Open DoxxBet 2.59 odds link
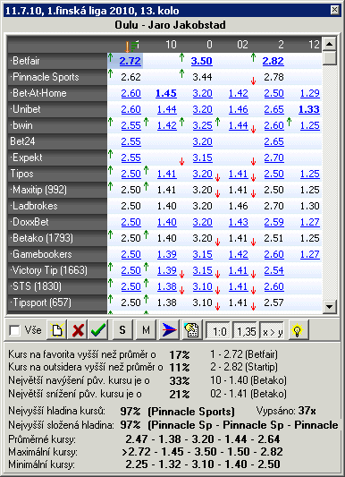The image size is (345, 477). [273, 222]
